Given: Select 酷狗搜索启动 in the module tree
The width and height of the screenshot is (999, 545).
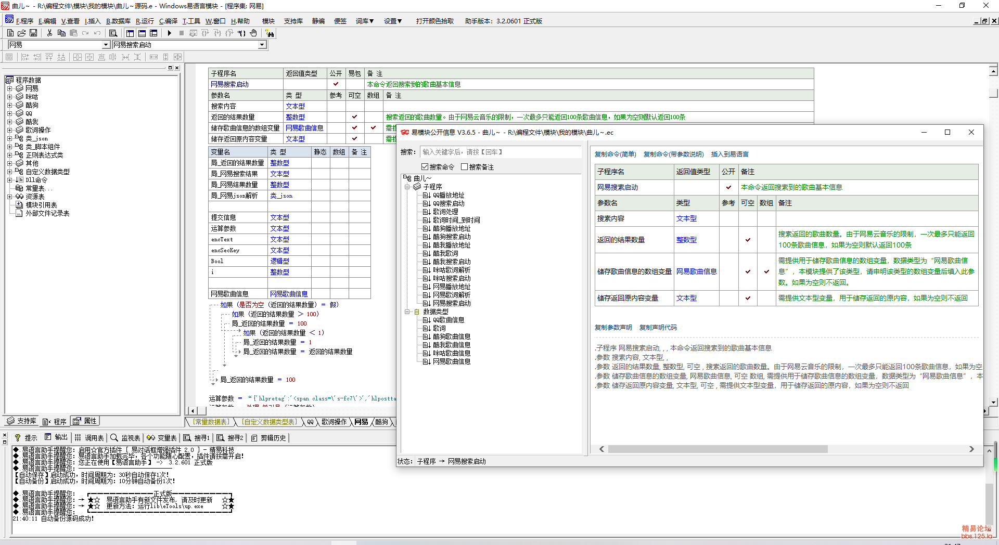Looking at the screenshot, I should 451,237.
